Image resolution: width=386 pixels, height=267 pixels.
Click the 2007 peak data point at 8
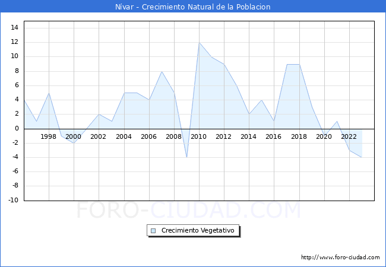(x=162, y=72)
